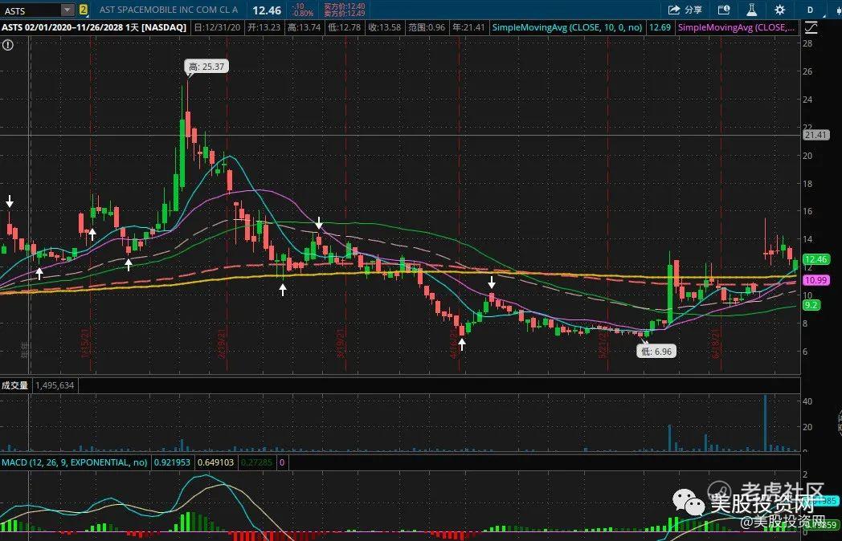Click the tallest volume bar spike
Viewport: 842px width, 541px height.
click(765, 423)
